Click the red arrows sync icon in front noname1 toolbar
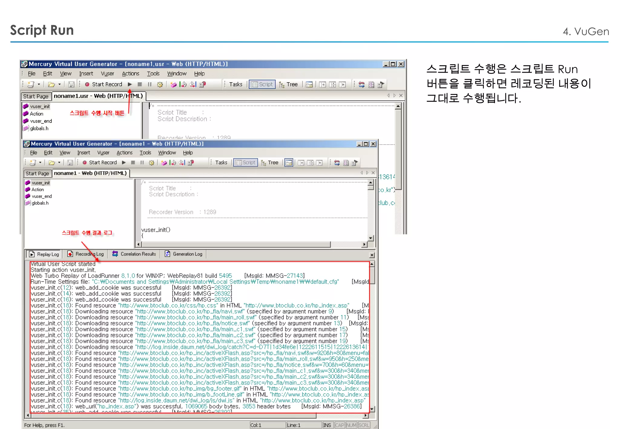This screenshot has width=620, height=429. point(337,163)
